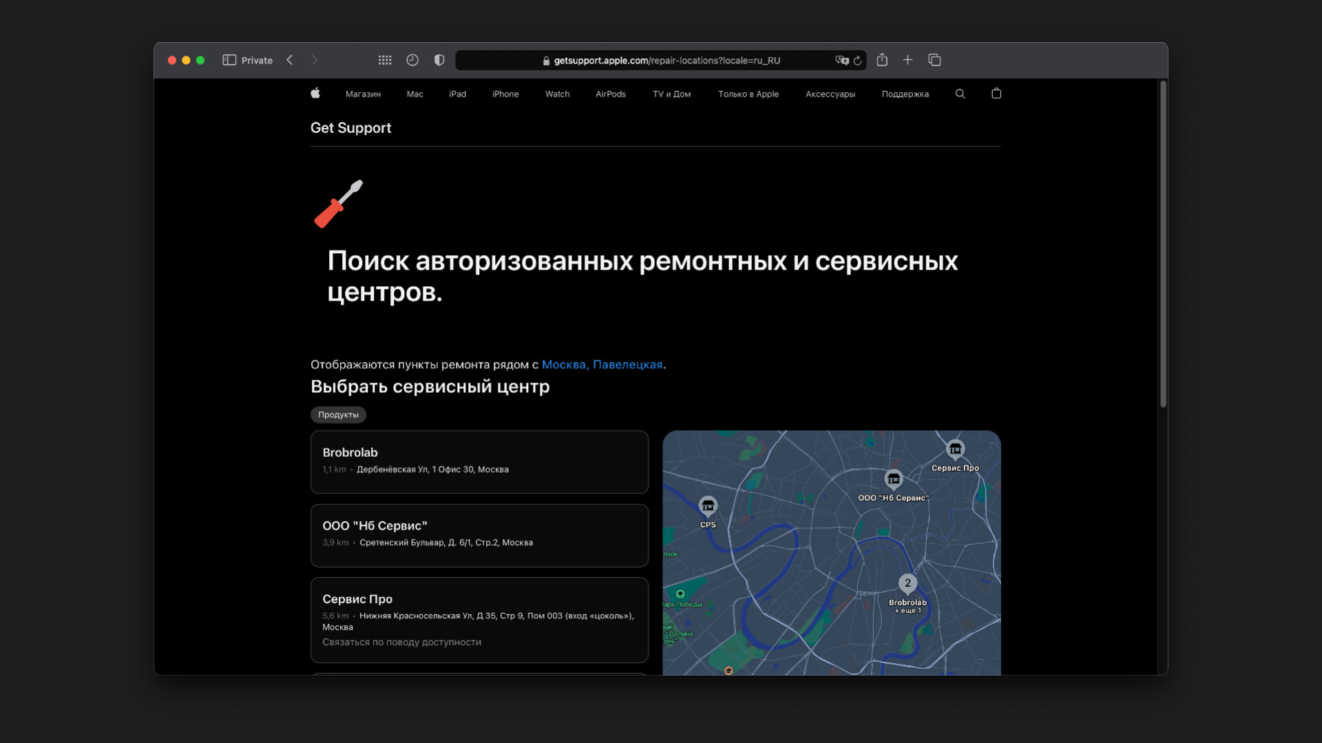Go back to previous page
The image size is (1322, 743).
[290, 60]
